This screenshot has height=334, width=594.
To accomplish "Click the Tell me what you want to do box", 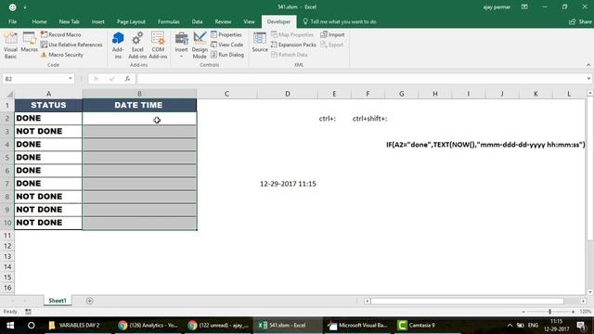I will [x=340, y=21].
